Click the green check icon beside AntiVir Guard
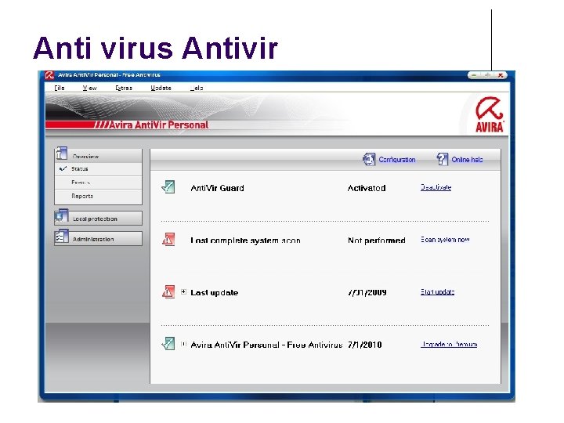 [168, 187]
